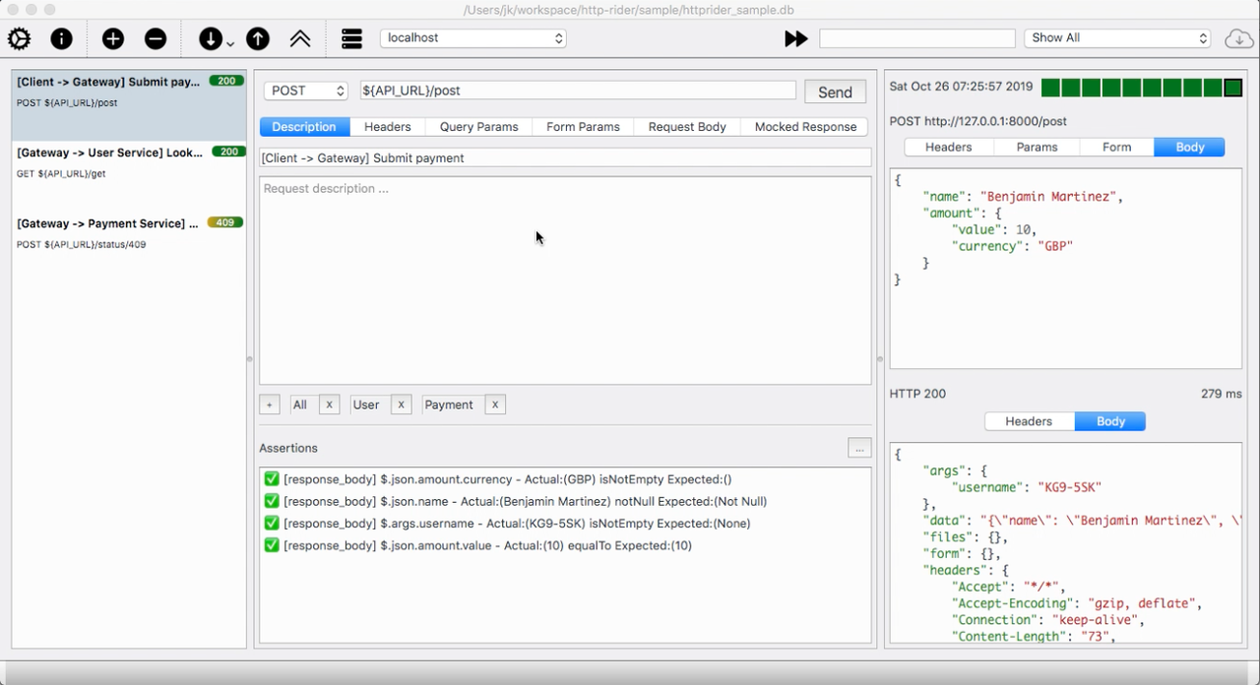Remove request using the minus icon
The height and width of the screenshot is (685, 1260).
point(156,38)
